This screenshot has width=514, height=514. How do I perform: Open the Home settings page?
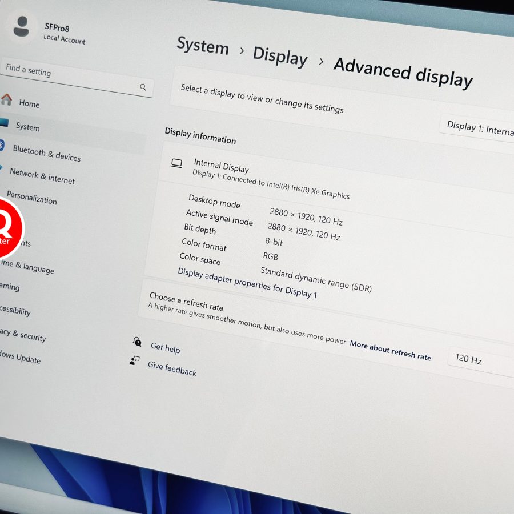click(x=29, y=103)
